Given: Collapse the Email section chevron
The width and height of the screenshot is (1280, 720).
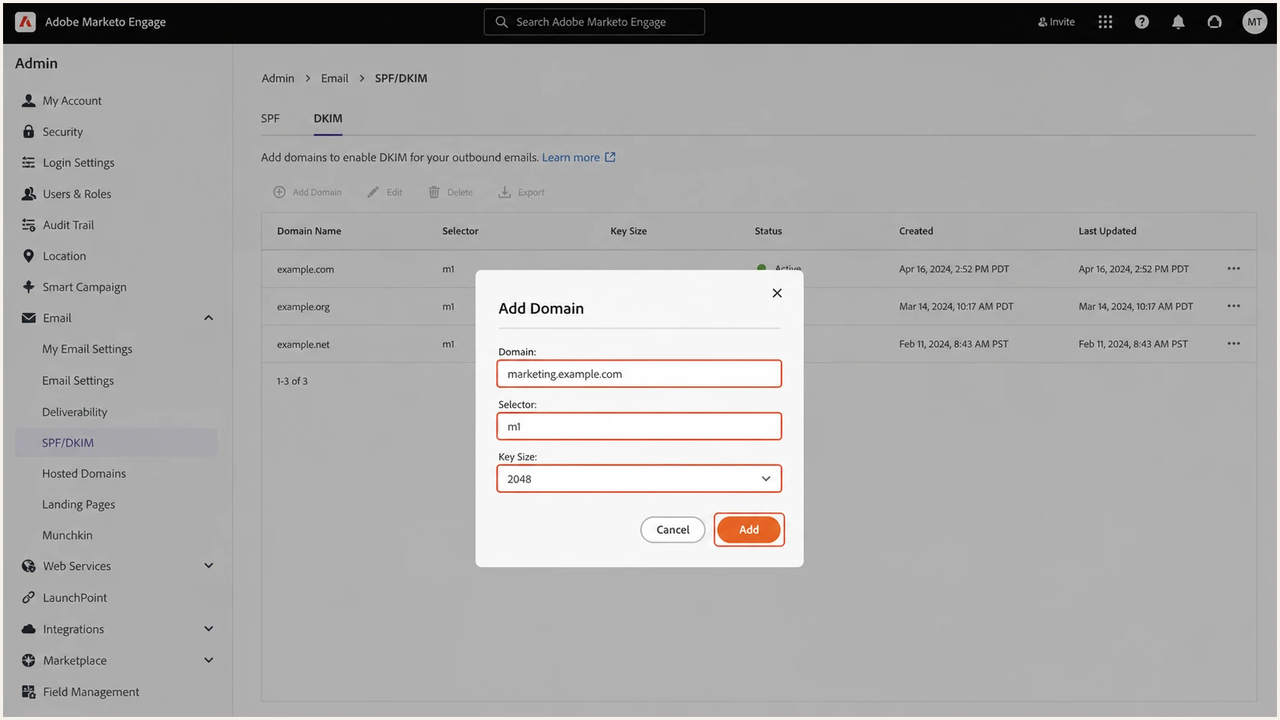Looking at the screenshot, I should point(208,318).
